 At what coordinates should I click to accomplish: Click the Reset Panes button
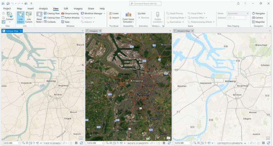(39, 17)
